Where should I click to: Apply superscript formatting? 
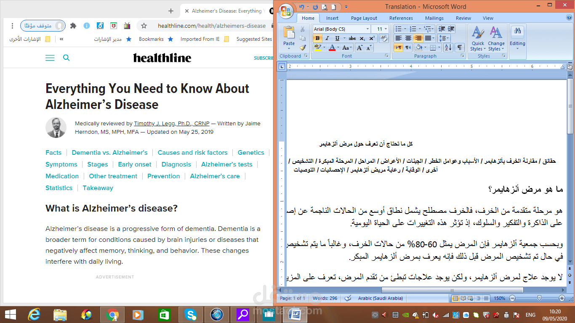(372, 38)
